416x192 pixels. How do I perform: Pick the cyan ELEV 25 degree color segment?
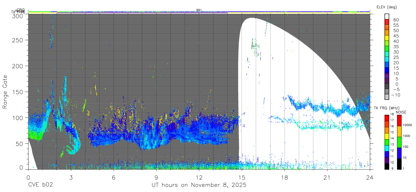click(388, 60)
